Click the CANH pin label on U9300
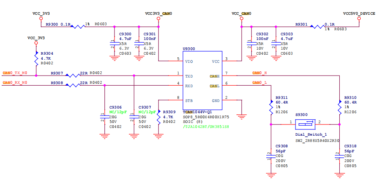The height and width of the screenshot is (188, 377). (214, 76)
